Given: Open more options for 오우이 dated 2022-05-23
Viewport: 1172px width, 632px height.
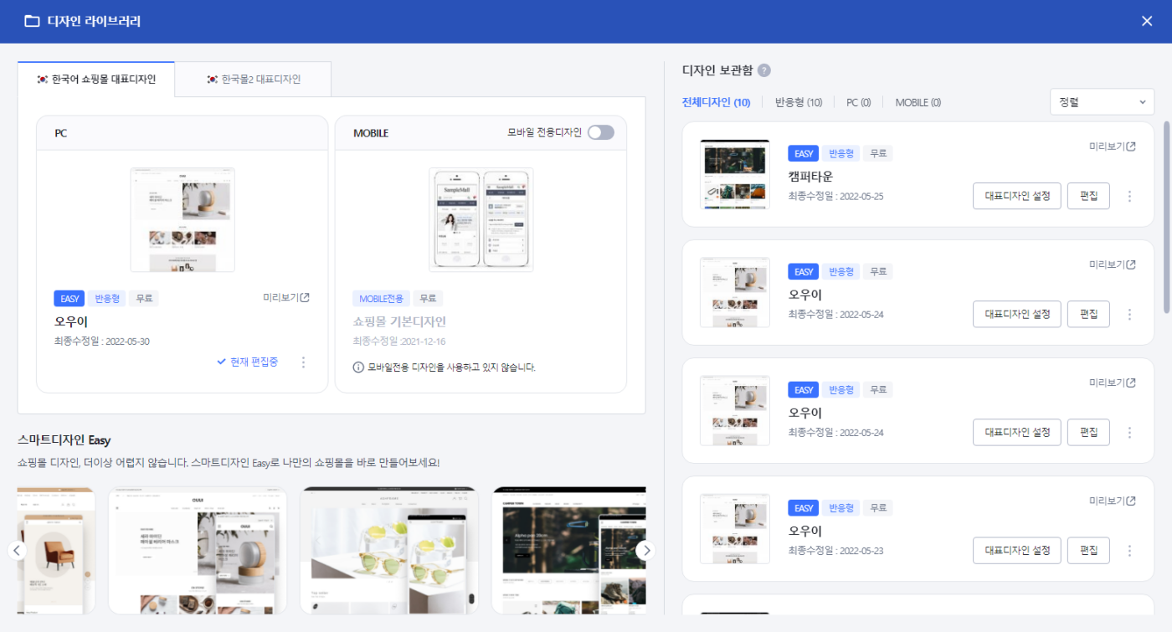Looking at the screenshot, I should point(1129,550).
